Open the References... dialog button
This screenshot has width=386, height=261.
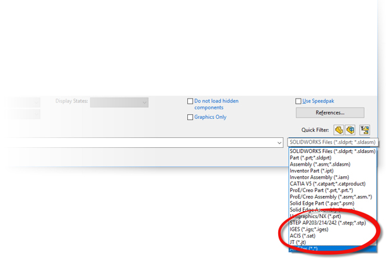330,112
